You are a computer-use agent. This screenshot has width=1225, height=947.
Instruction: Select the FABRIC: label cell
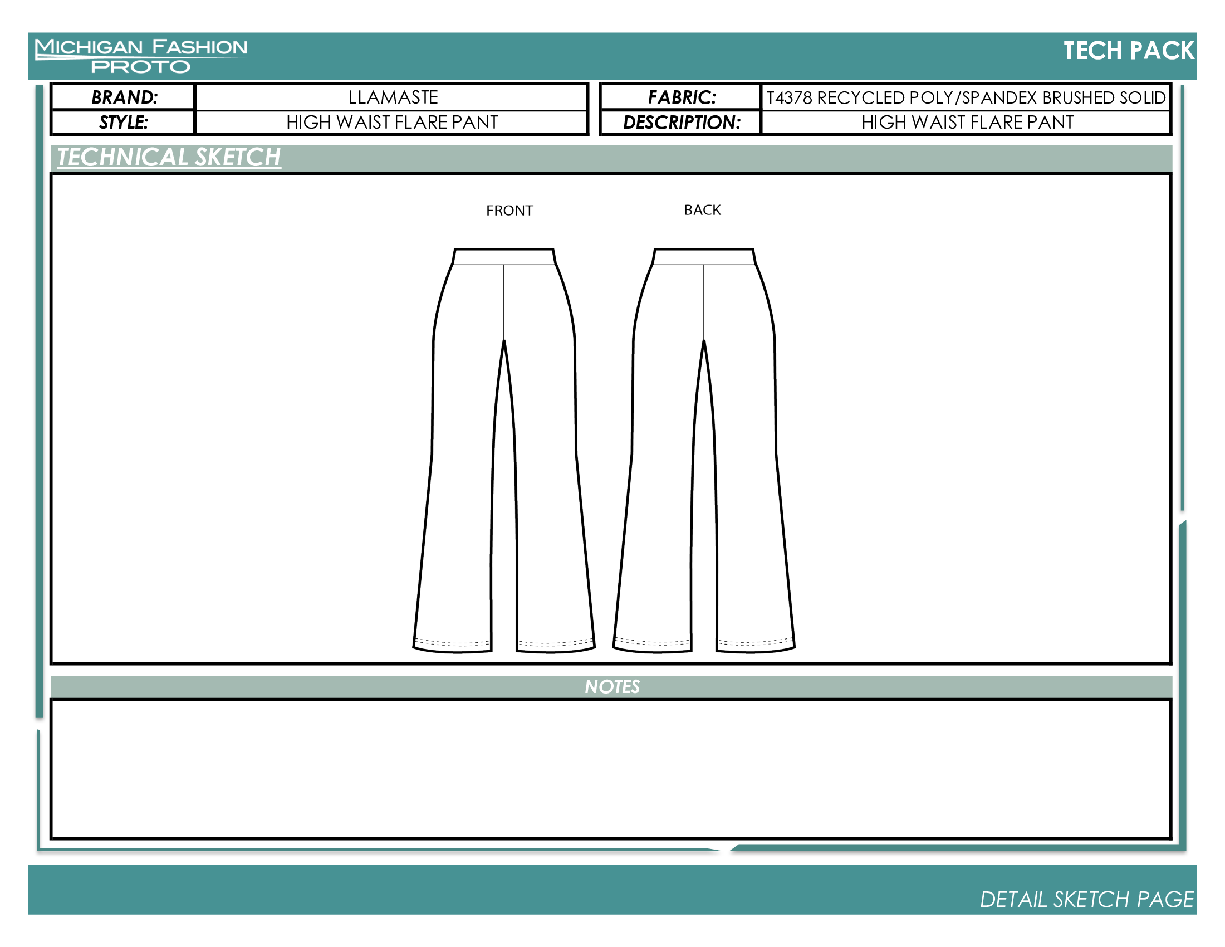point(681,97)
